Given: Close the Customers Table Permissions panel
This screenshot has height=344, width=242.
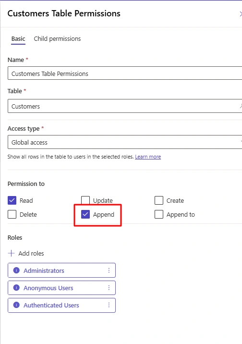Looking at the screenshot, I should point(241,14).
